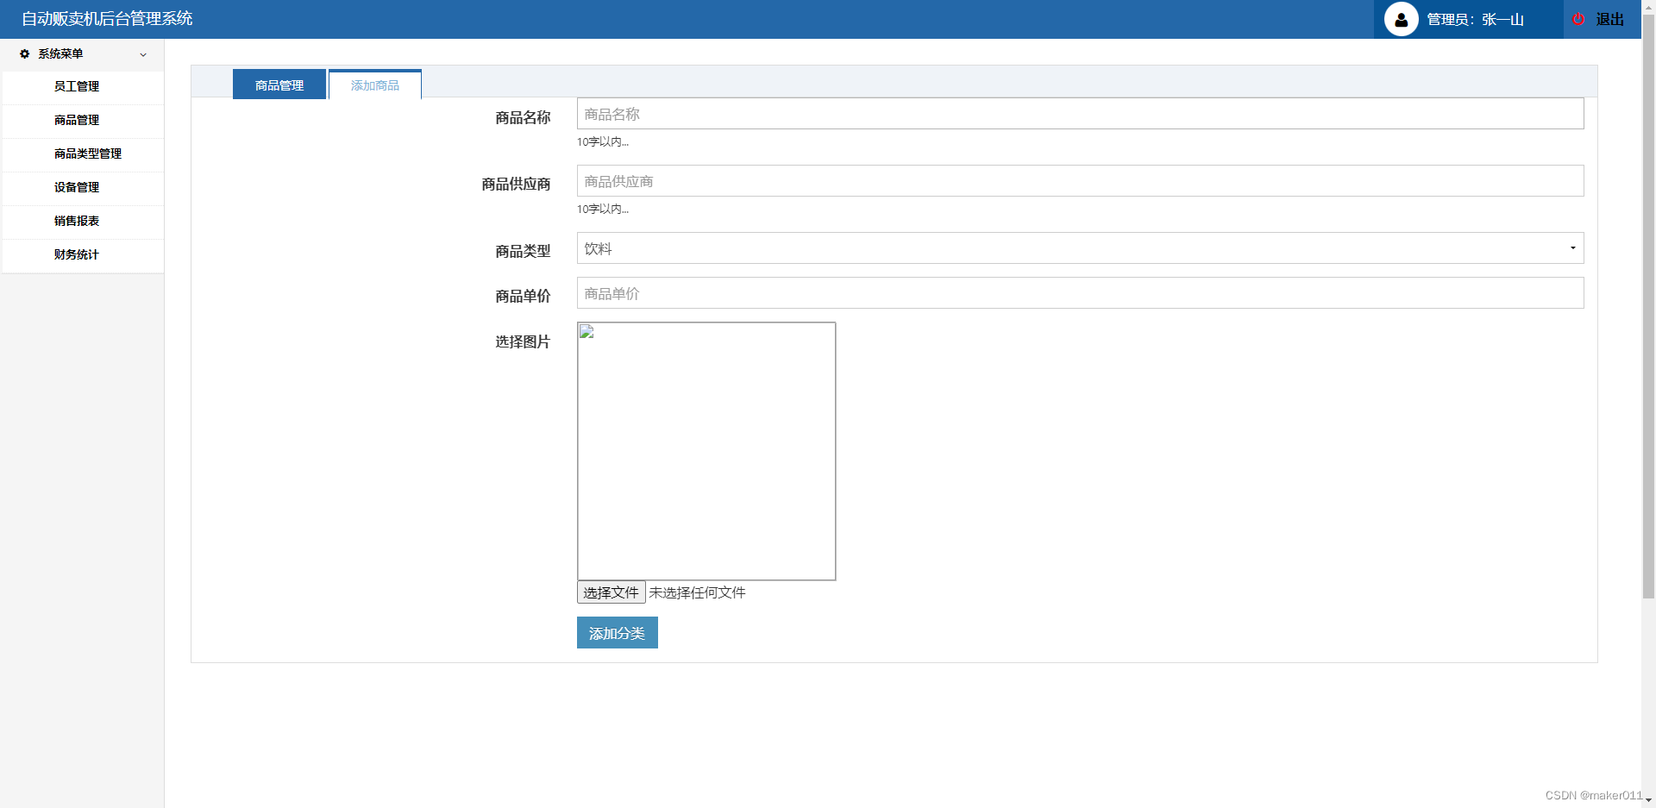The height and width of the screenshot is (808, 1656).
Task: Focus the 商品供应商 input field
Action: [1080, 181]
